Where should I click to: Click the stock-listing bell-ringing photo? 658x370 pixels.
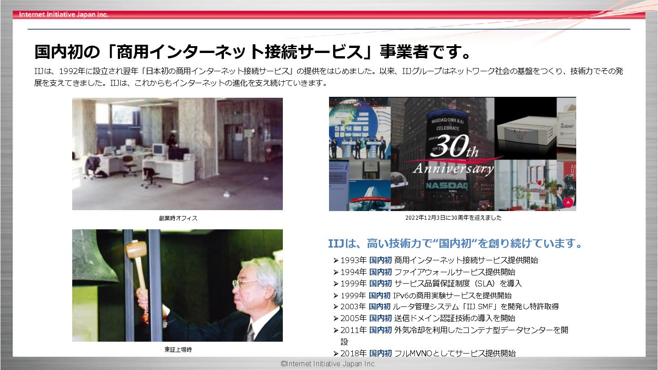tap(177, 285)
